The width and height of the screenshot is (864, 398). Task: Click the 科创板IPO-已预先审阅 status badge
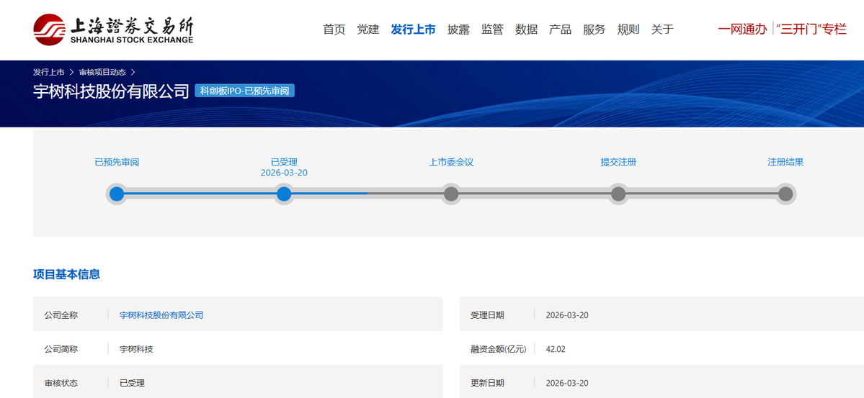(244, 91)
